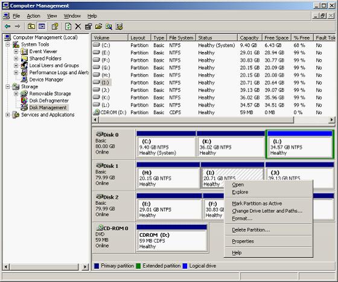Select Computer Management (Local) root node
Viewport: 338px width, 282px height.
(45, 37)
